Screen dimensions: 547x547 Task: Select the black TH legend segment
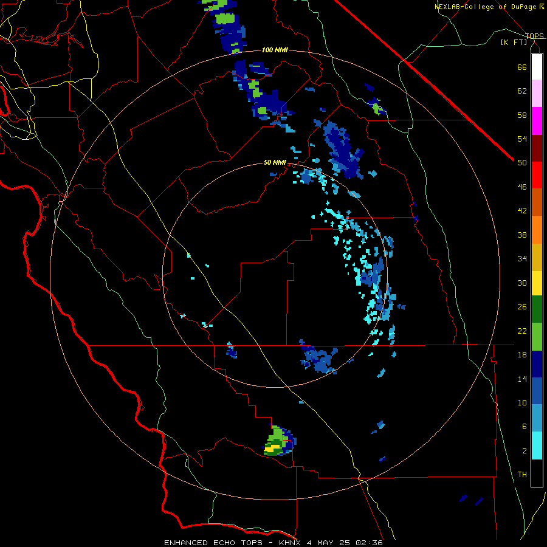tap(537, 473)
